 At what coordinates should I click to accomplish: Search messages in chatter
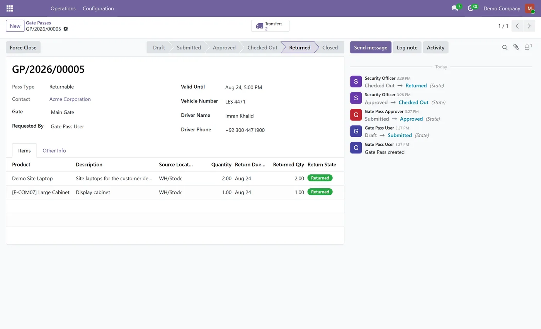pos(505,47)
